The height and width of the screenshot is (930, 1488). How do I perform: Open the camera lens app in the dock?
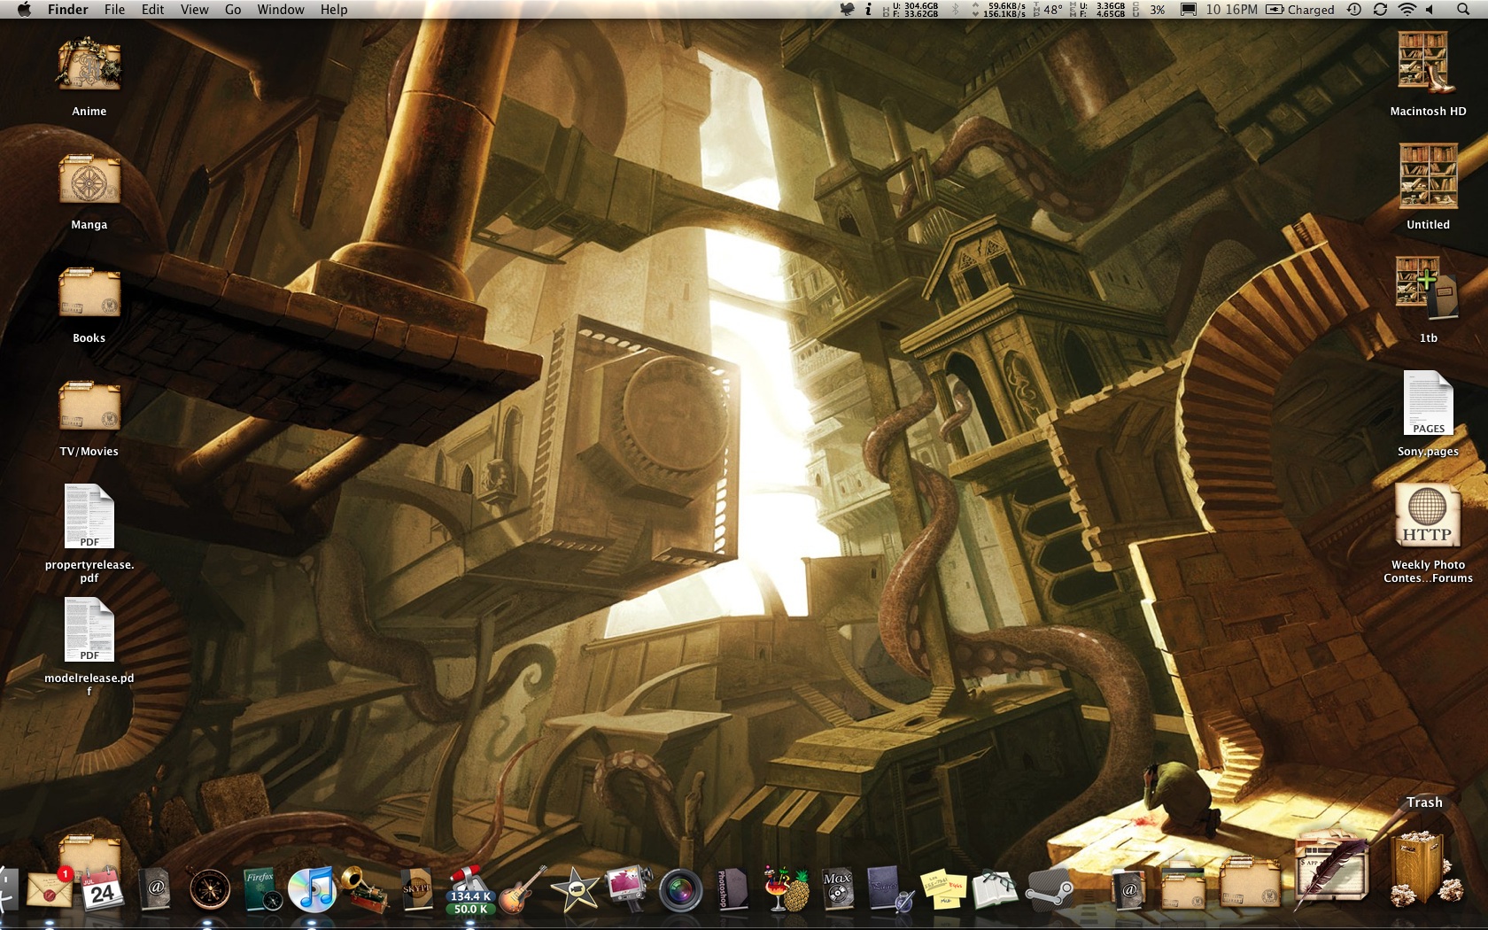(680, 890)
